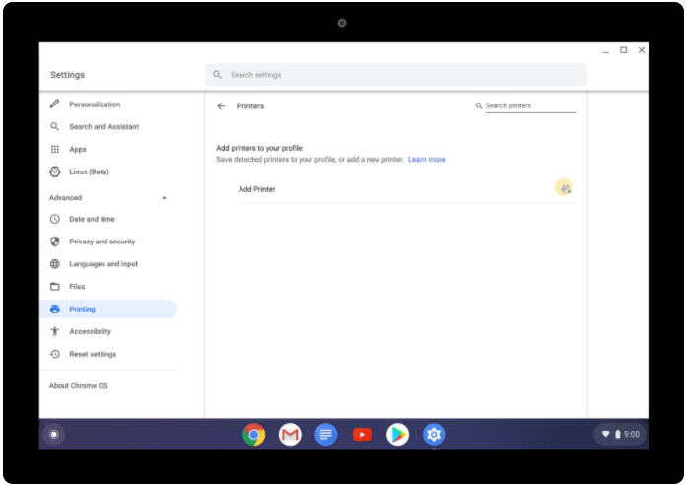Follow the Learn more link
The height and width of the screenshot is (485, 686).
427,160
